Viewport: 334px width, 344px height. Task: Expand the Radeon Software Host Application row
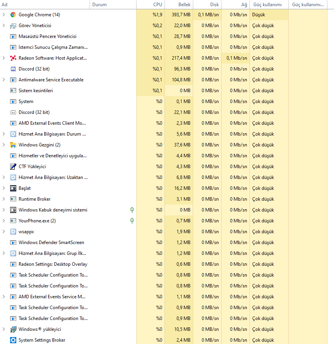[4, 58]
